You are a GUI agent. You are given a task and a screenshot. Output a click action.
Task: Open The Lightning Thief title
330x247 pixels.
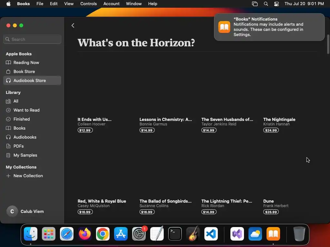coord(227,201)
